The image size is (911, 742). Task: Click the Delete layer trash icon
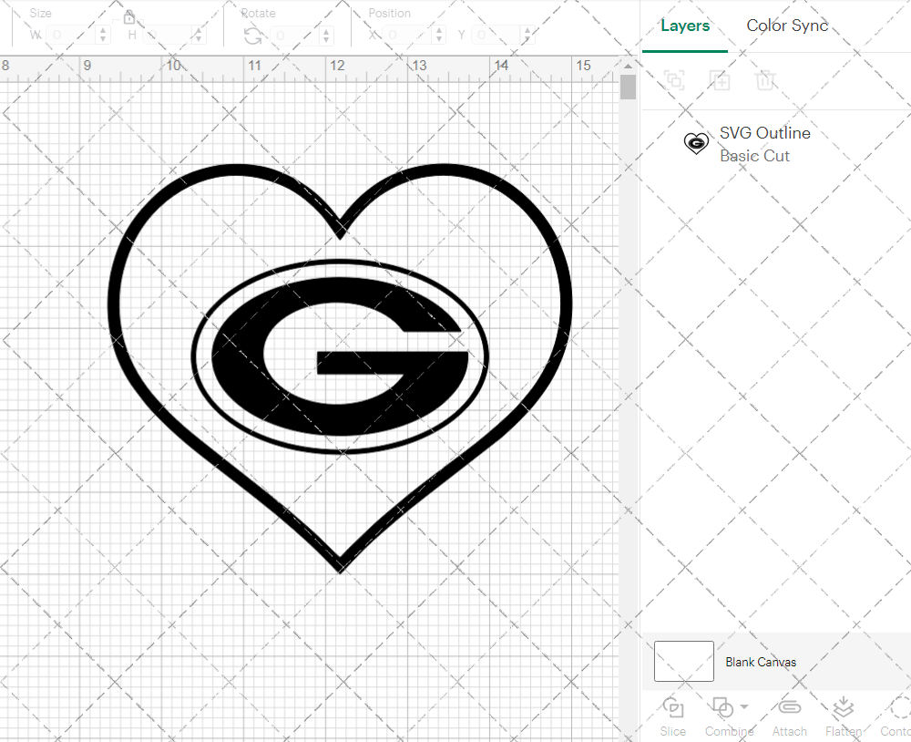(x=765, y=79)
